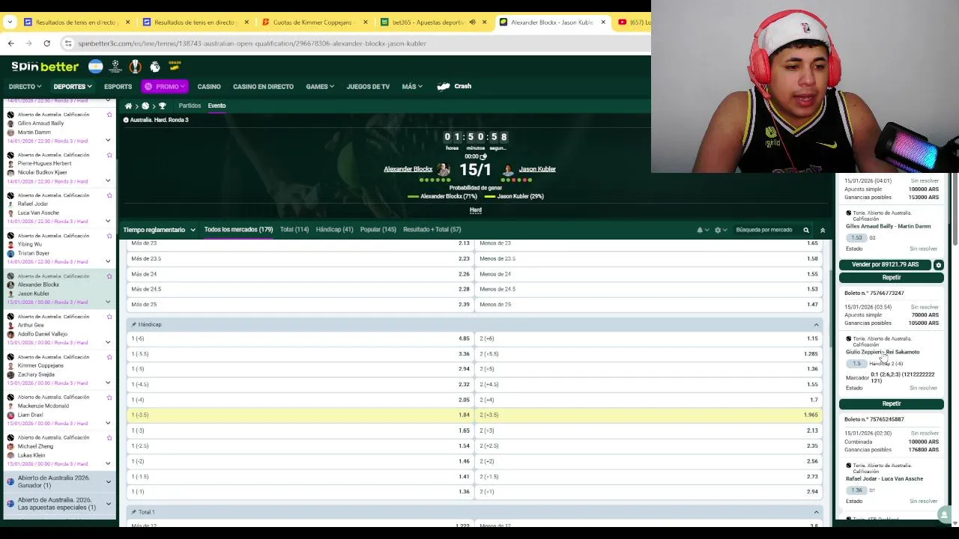Open the Argentina flag country selector

[x=95, y=67]
